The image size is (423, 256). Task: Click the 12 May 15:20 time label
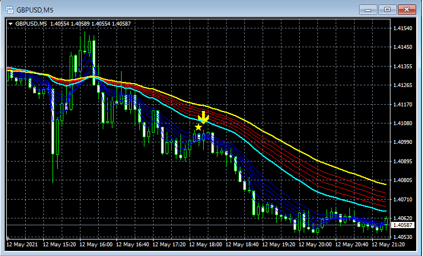click(59, 245)
